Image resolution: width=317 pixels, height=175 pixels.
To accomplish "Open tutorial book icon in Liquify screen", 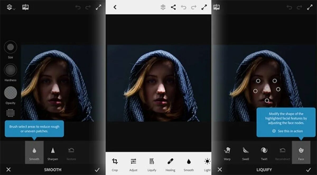I will pyautogui.click(x=217, y=7).
